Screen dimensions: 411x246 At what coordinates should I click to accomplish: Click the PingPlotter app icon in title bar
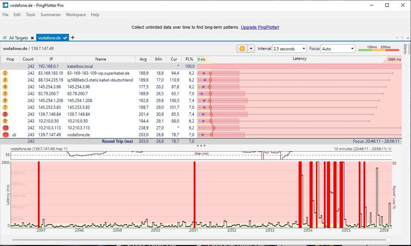(5, 5)
